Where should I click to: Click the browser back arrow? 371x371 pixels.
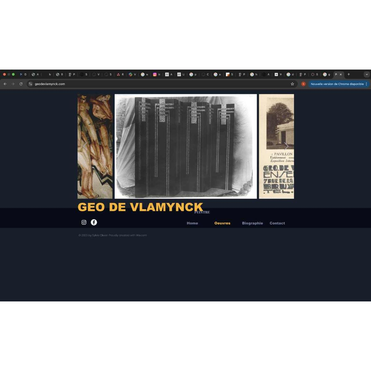click(5, 84)
